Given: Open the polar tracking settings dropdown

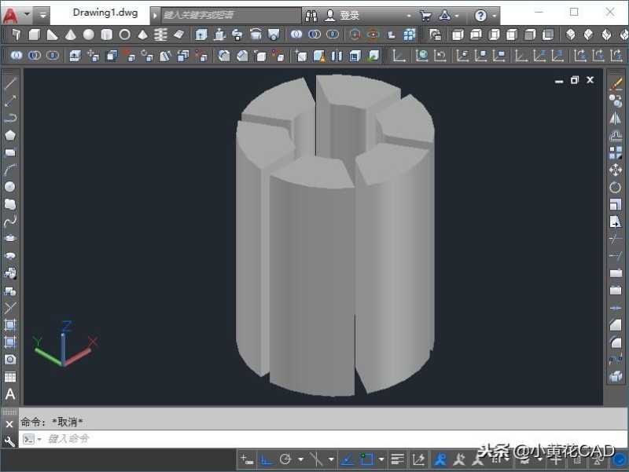Looking at the screenshot, I should pos(300,459).
